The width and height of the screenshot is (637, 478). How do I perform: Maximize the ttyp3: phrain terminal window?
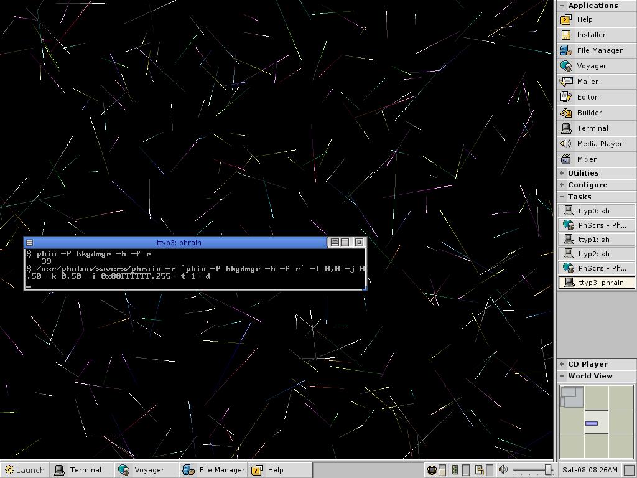345,243
